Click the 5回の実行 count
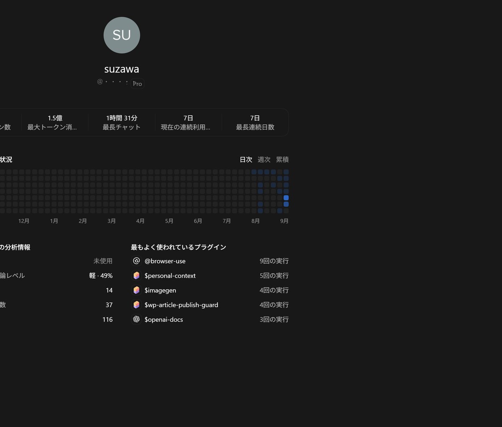Image resolution: width=502 pixels, height=427 pixels. click(274, 275)
